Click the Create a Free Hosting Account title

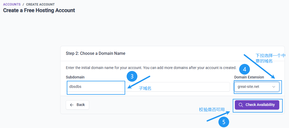[39, 10]
